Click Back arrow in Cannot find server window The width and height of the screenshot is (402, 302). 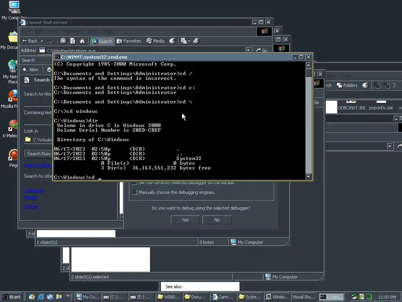(x=30, y=41)
